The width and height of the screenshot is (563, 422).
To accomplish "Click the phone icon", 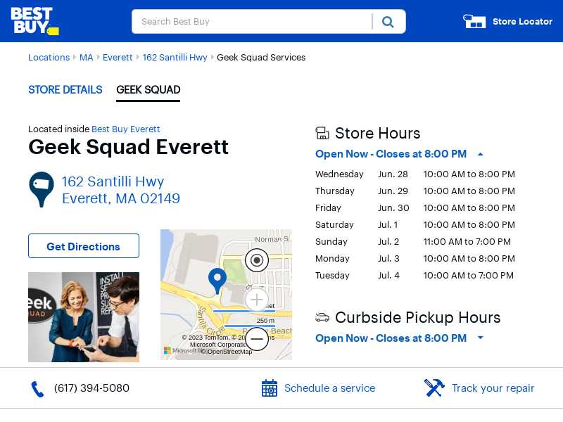I will coord(37,389).
